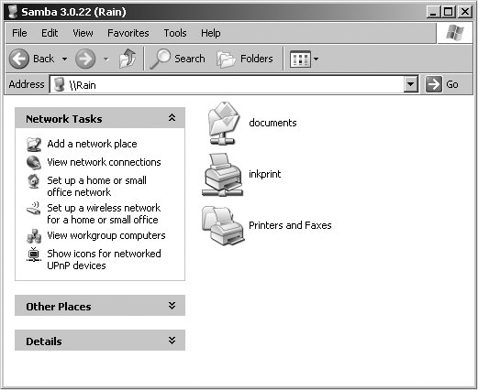Select the inkprint shared printer
Viewport: 478px width, 390px height.
223,174
